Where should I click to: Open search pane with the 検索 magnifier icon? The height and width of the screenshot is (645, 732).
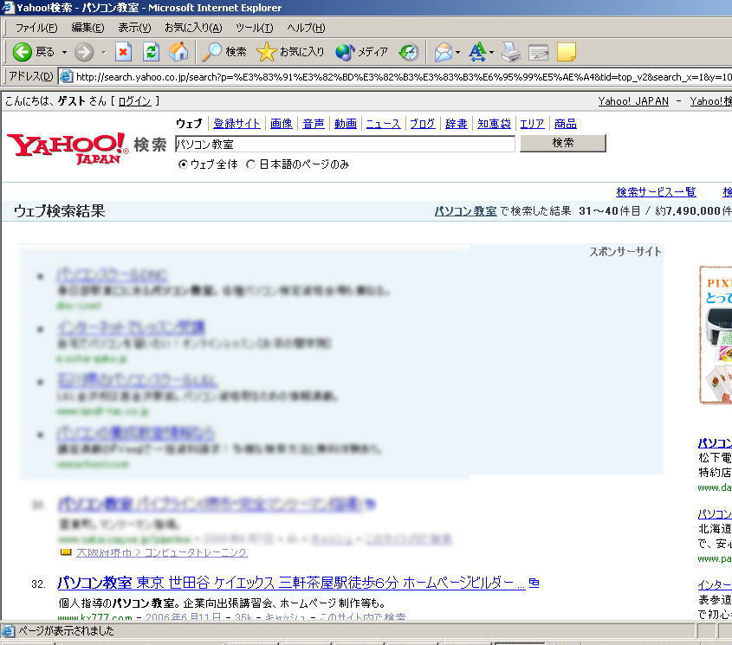click(215, 52)
